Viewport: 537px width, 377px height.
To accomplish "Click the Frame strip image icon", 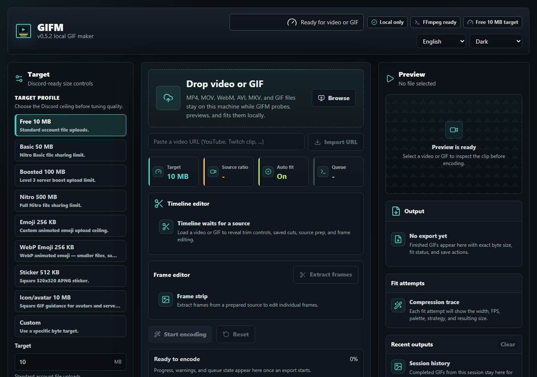I will (x=166, y=300).
